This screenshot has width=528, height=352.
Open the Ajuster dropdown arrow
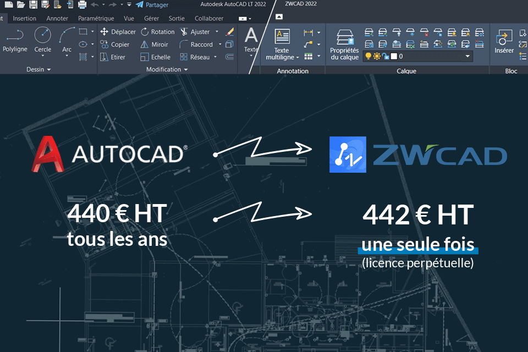[217, 32]
